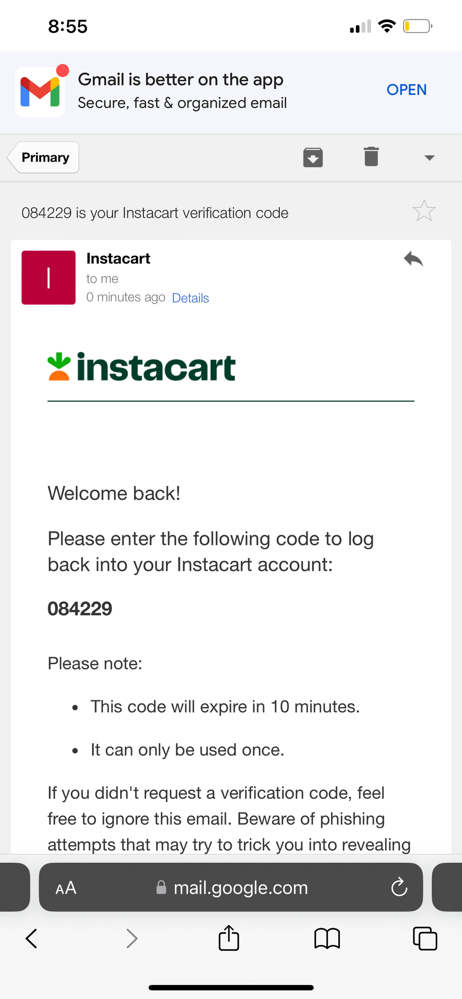Tap the email subject line
The width and height of the screenshot is (462, 999).
click(x=155, y=213)
